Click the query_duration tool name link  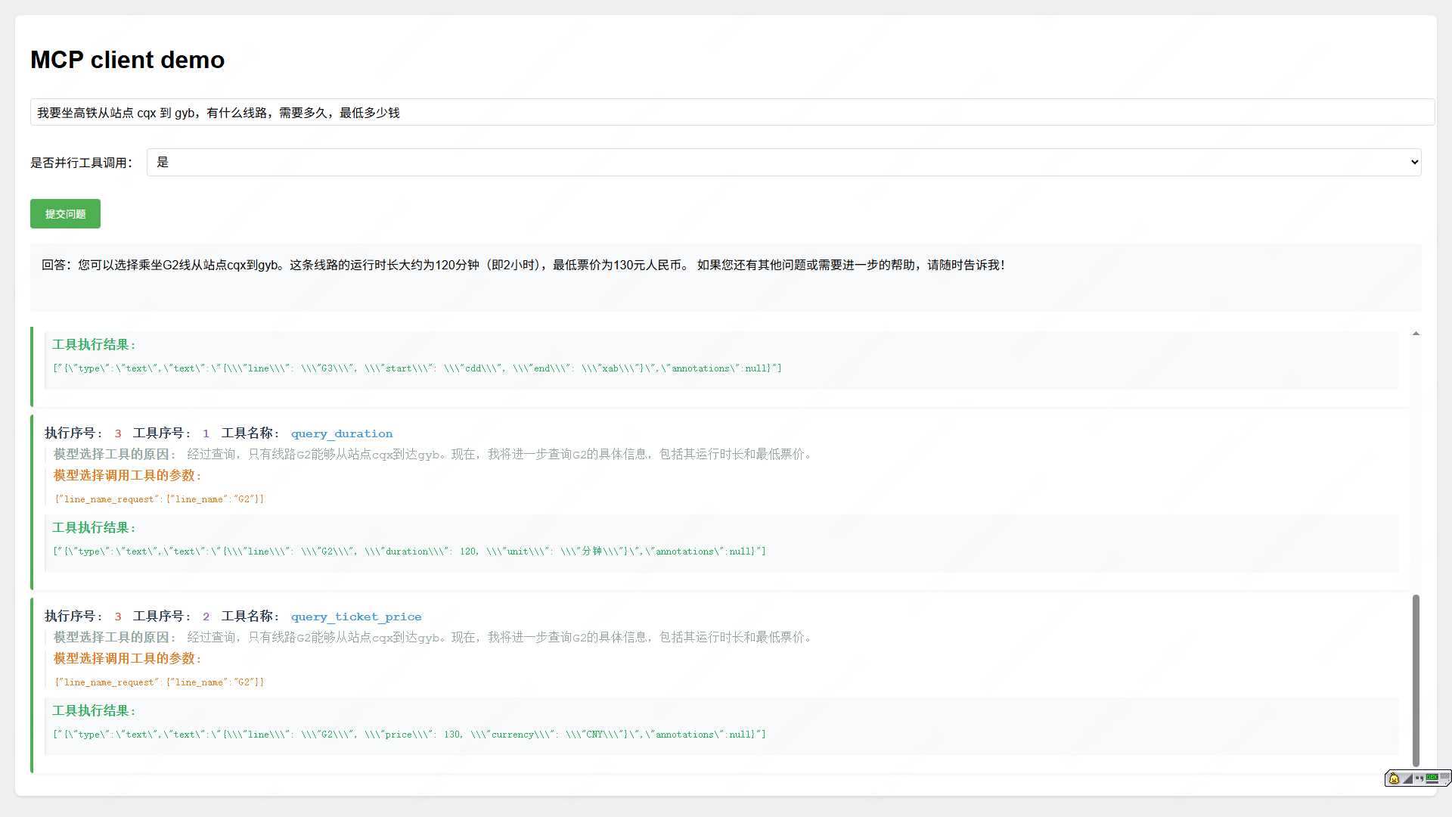342,433
